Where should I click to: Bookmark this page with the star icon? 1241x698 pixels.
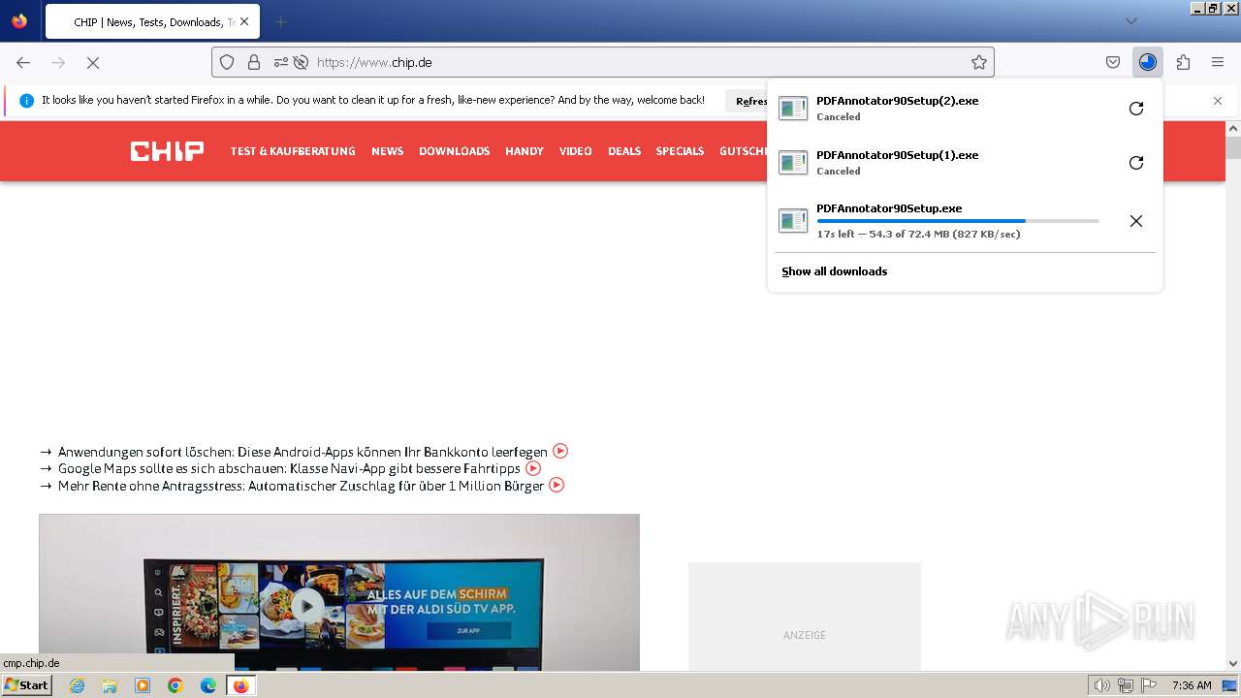tap(979, 62)
